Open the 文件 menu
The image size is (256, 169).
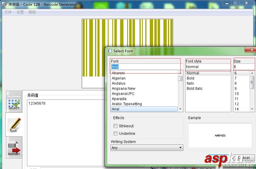(x=8, y=12)
